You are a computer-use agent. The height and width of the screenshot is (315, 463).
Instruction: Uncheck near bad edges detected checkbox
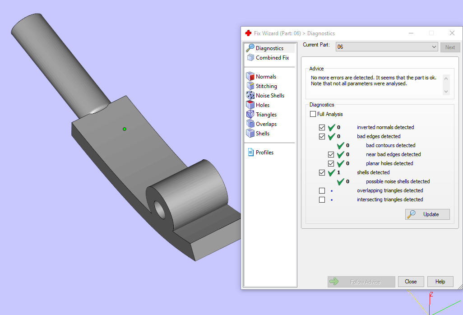pos(331,154)
